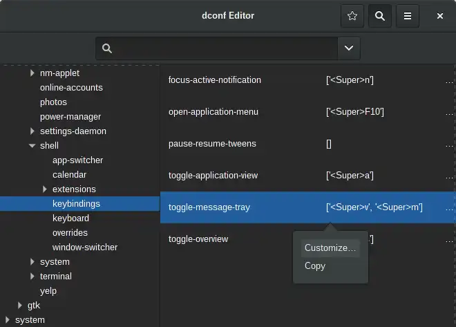Choose Customize… in the popup menu

330,248
